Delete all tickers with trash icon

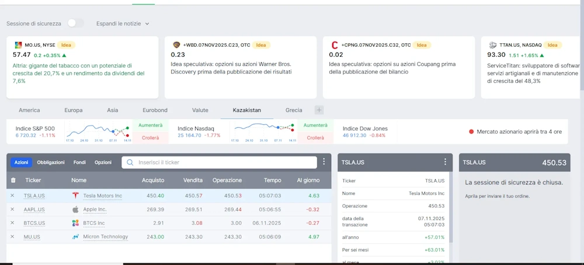tap(13, 180)
